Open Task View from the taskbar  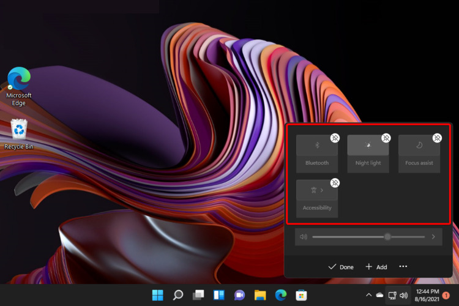click(198, 296)
